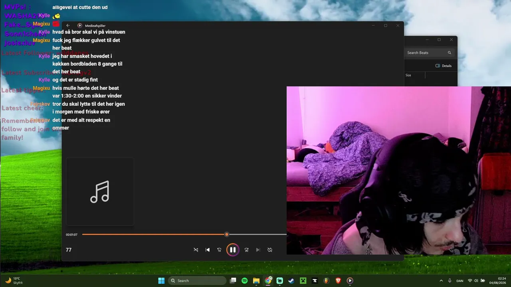Screen dimensions: 511x287
Task: Click the taskbar Search box
Action: (x=197, y=281)
